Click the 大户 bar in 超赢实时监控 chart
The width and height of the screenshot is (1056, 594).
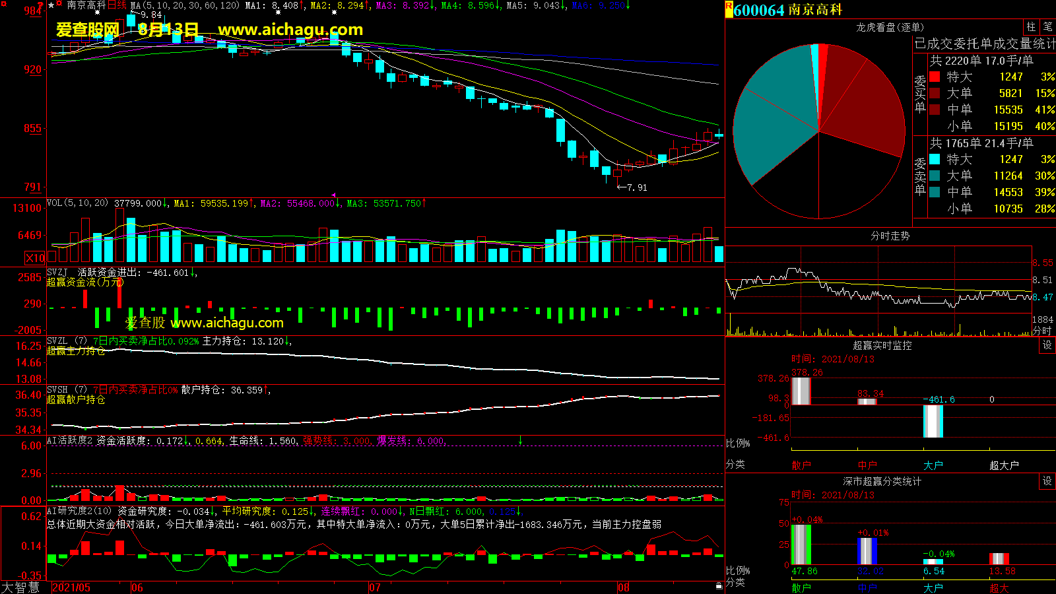(933, 420)
